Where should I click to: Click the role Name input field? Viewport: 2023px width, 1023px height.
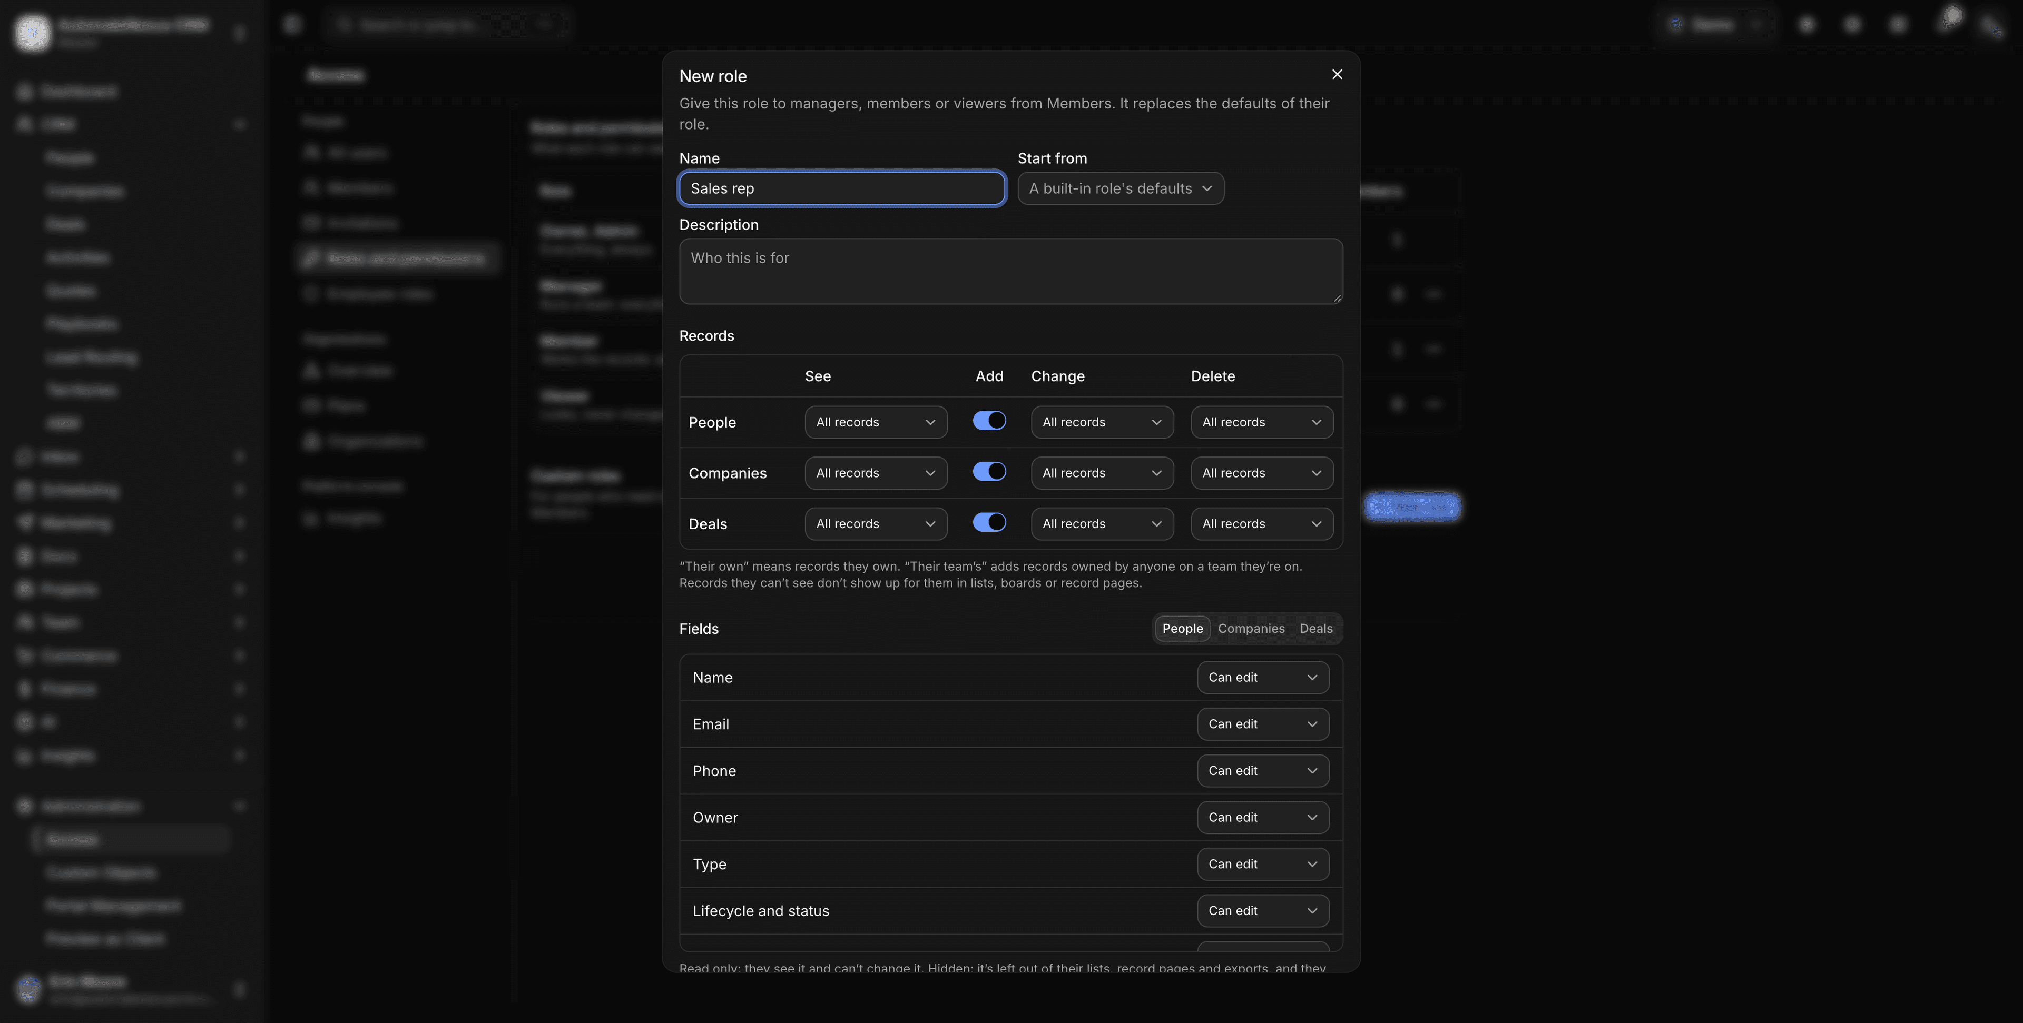pyautogui.click(x=842, y=188)
